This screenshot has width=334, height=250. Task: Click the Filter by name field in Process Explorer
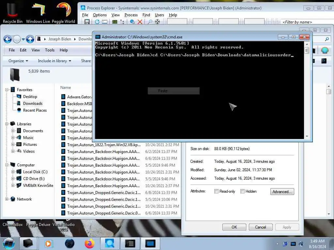(x=308, y=22)
